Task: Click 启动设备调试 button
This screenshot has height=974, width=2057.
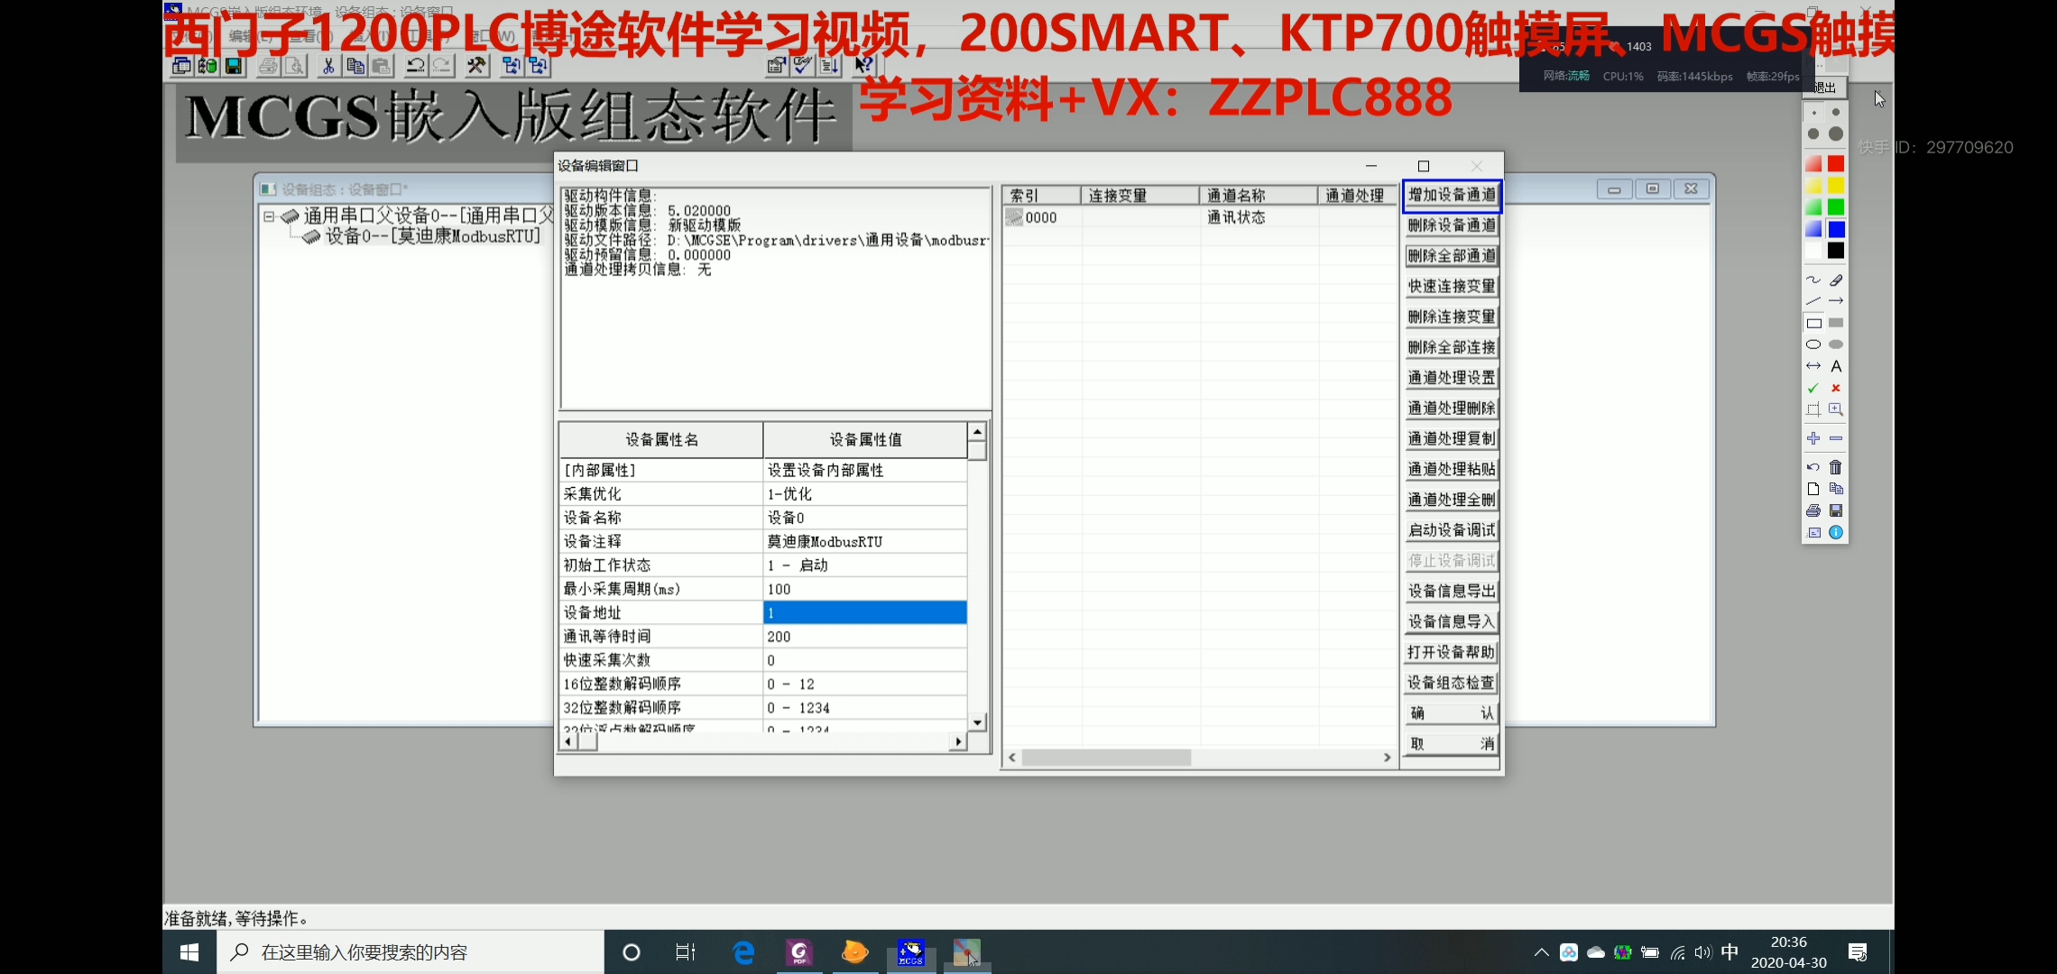Action: (1452, 530)
